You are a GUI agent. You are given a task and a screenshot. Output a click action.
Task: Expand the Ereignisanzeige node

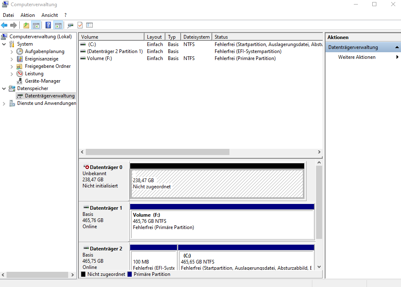click(11, 59)
